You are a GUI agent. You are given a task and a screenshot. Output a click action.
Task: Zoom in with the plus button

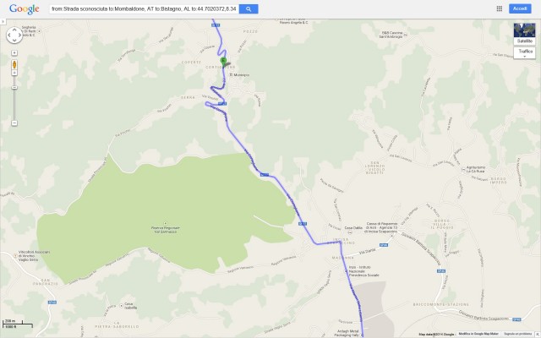(14, 52)
